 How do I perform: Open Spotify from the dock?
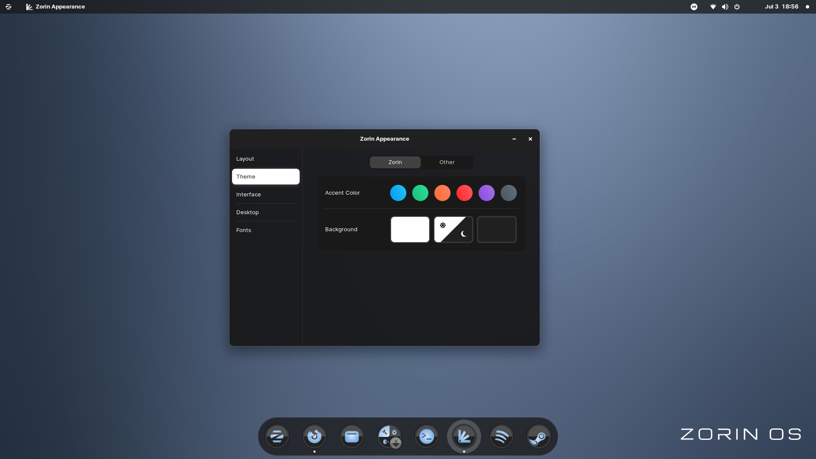(501, 436)
